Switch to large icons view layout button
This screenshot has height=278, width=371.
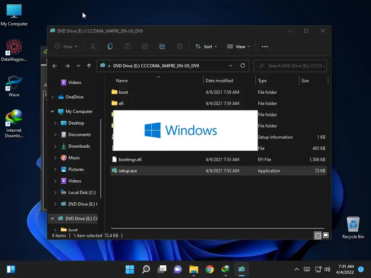(326, 235)
